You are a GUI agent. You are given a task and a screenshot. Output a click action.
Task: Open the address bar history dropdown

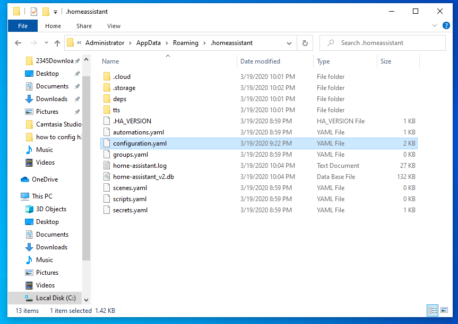(x=289, y=43)
